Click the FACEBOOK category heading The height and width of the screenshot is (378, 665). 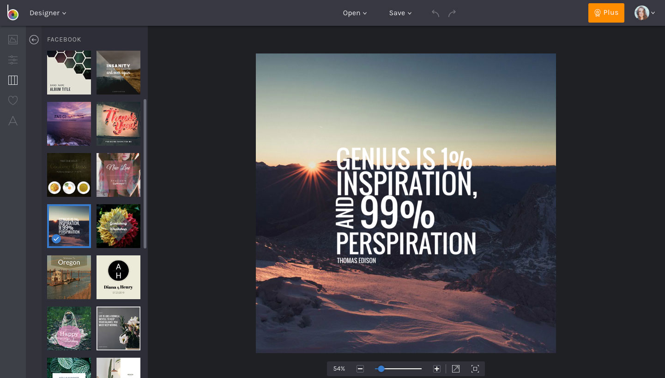pos(64,40)
